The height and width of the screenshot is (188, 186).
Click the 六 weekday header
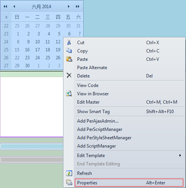coord(78,17)
